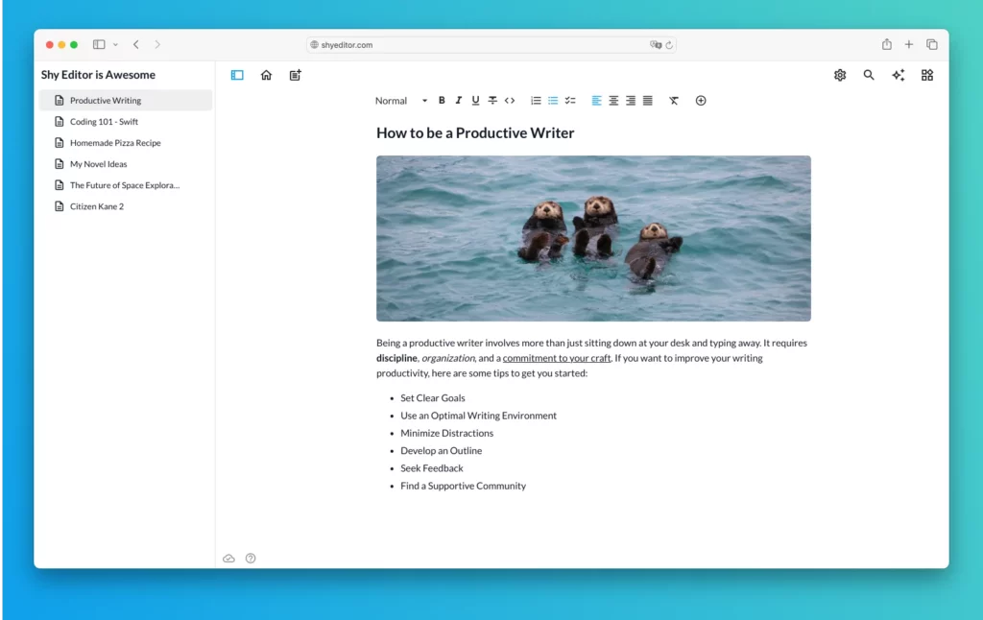Click the grid apps icon at top right
Viewport: 983px width, 620px height.
pos(926,75)
